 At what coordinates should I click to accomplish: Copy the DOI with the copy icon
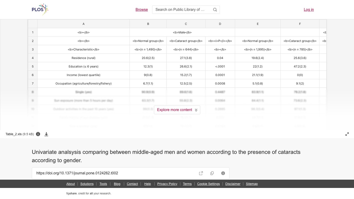212,173
